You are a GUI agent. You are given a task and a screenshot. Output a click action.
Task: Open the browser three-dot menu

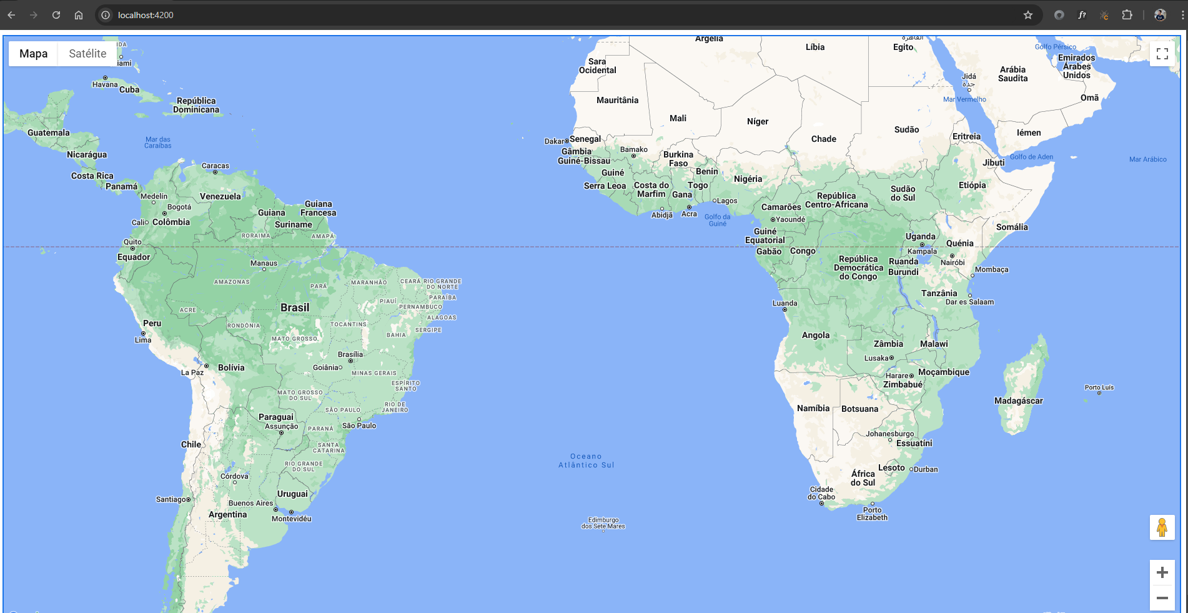click(1182, 15)
